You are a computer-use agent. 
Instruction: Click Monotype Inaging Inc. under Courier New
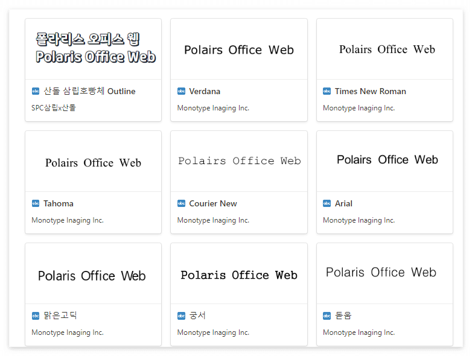213,220
